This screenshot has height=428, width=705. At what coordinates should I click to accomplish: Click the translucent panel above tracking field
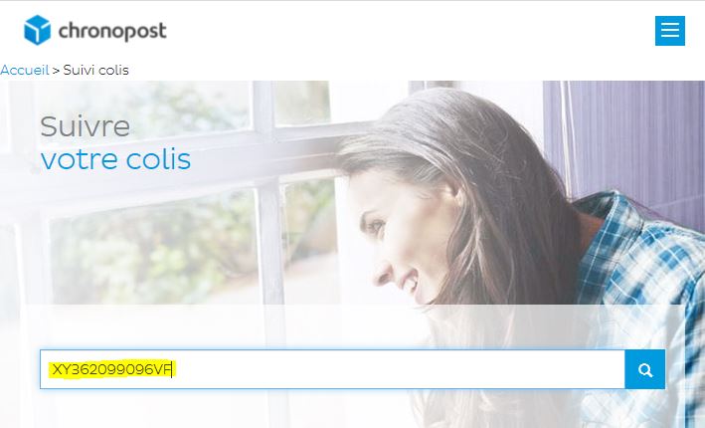click(x=353, y=326)
